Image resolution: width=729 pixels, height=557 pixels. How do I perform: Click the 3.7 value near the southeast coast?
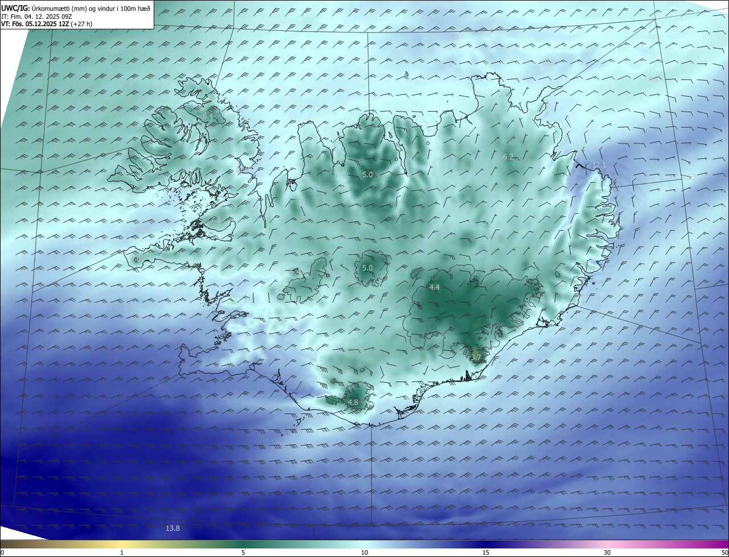point(476,358)
